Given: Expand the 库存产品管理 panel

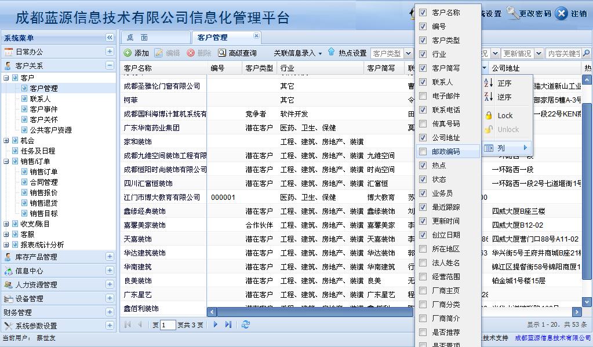Looking at the screenshot, I should 110,256.
